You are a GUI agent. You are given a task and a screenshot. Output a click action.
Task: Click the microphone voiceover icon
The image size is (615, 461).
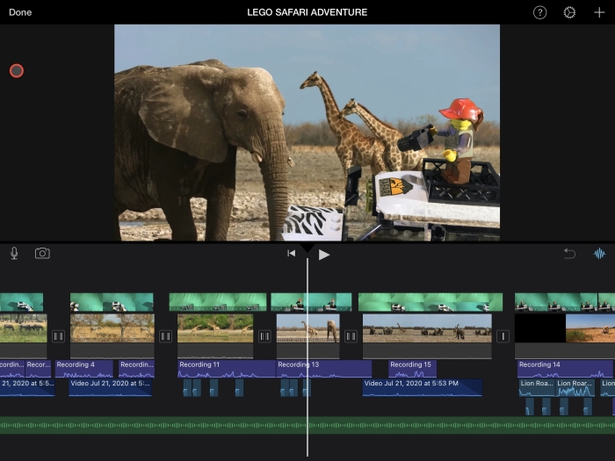(x=14, y=253)
